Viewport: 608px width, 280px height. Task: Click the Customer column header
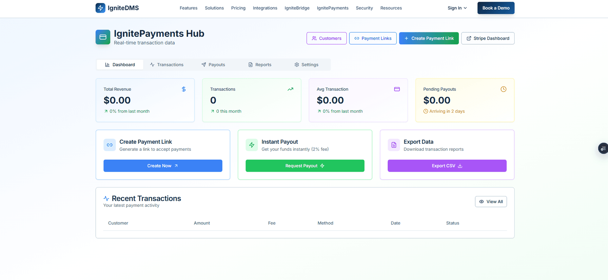coord(118,223)
